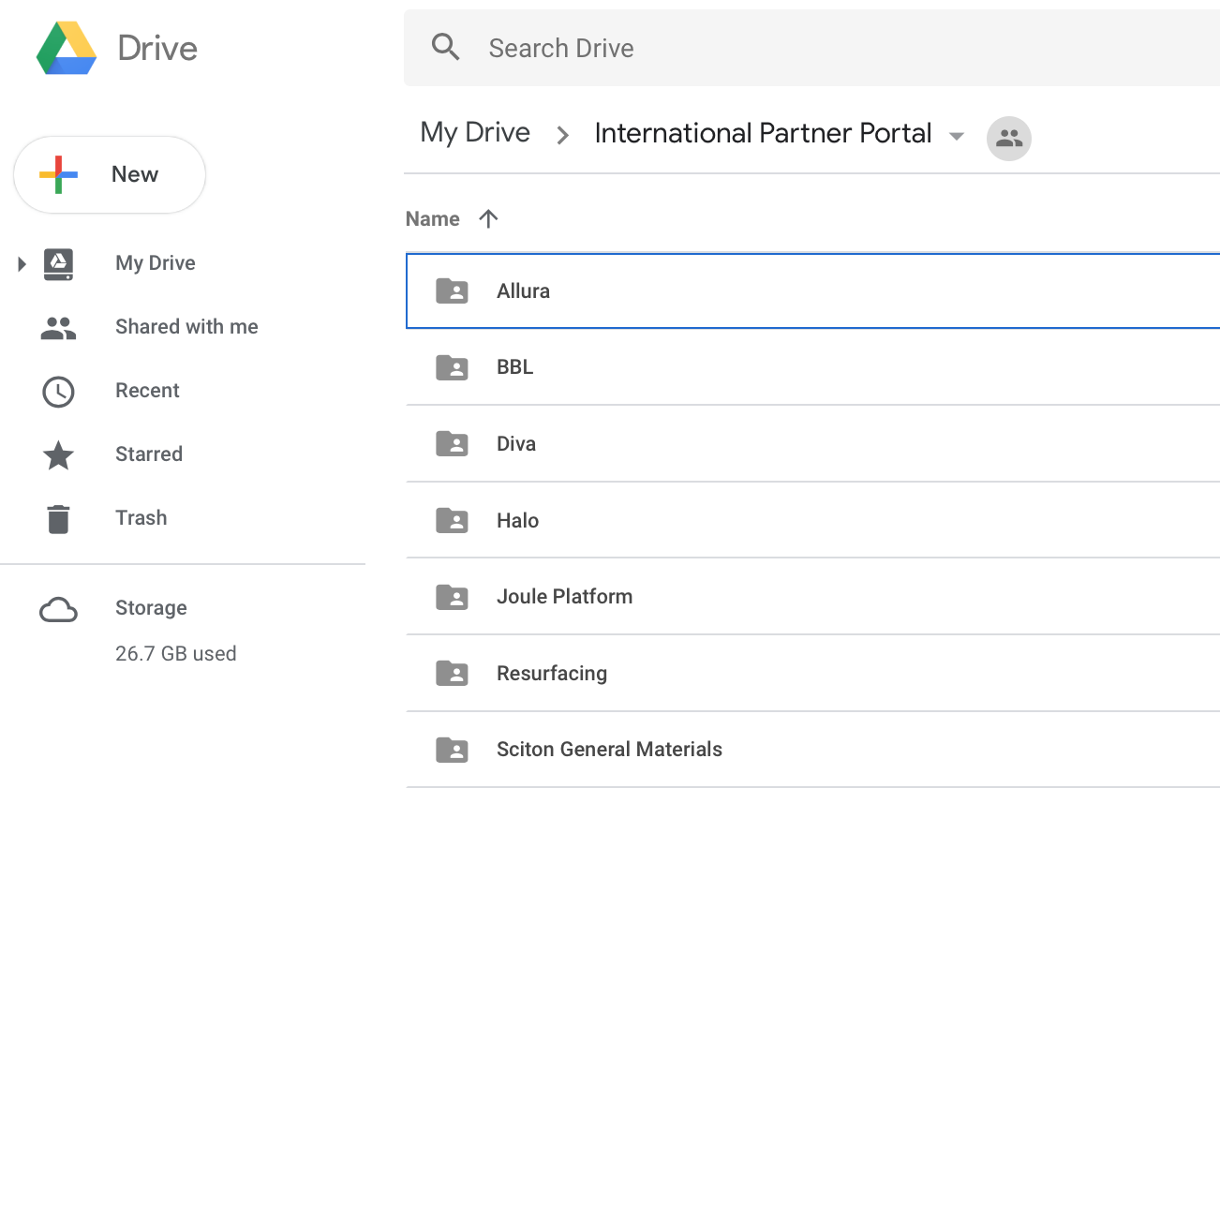Open the Starred section
Image resolution: width=1220 pixels, height=1220 pixels.
tap(149, 454)
